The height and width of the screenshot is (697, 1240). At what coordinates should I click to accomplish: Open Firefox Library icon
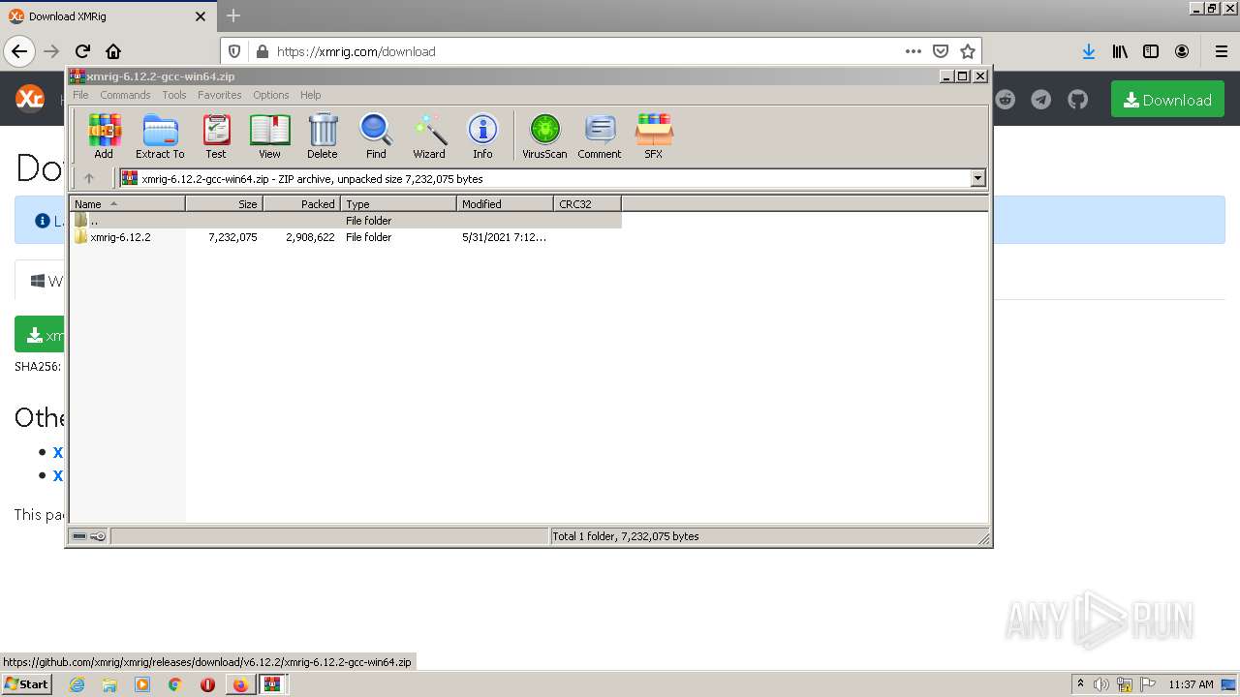click(1120, 51)
